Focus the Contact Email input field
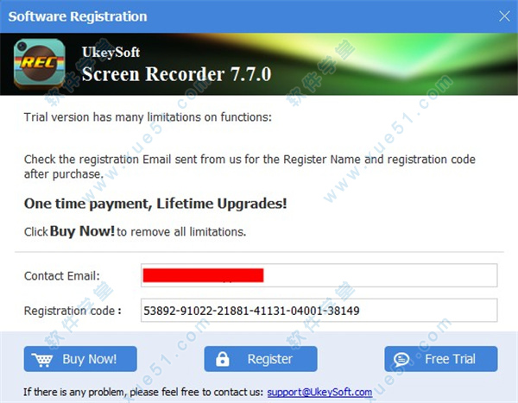 [319, 275]
